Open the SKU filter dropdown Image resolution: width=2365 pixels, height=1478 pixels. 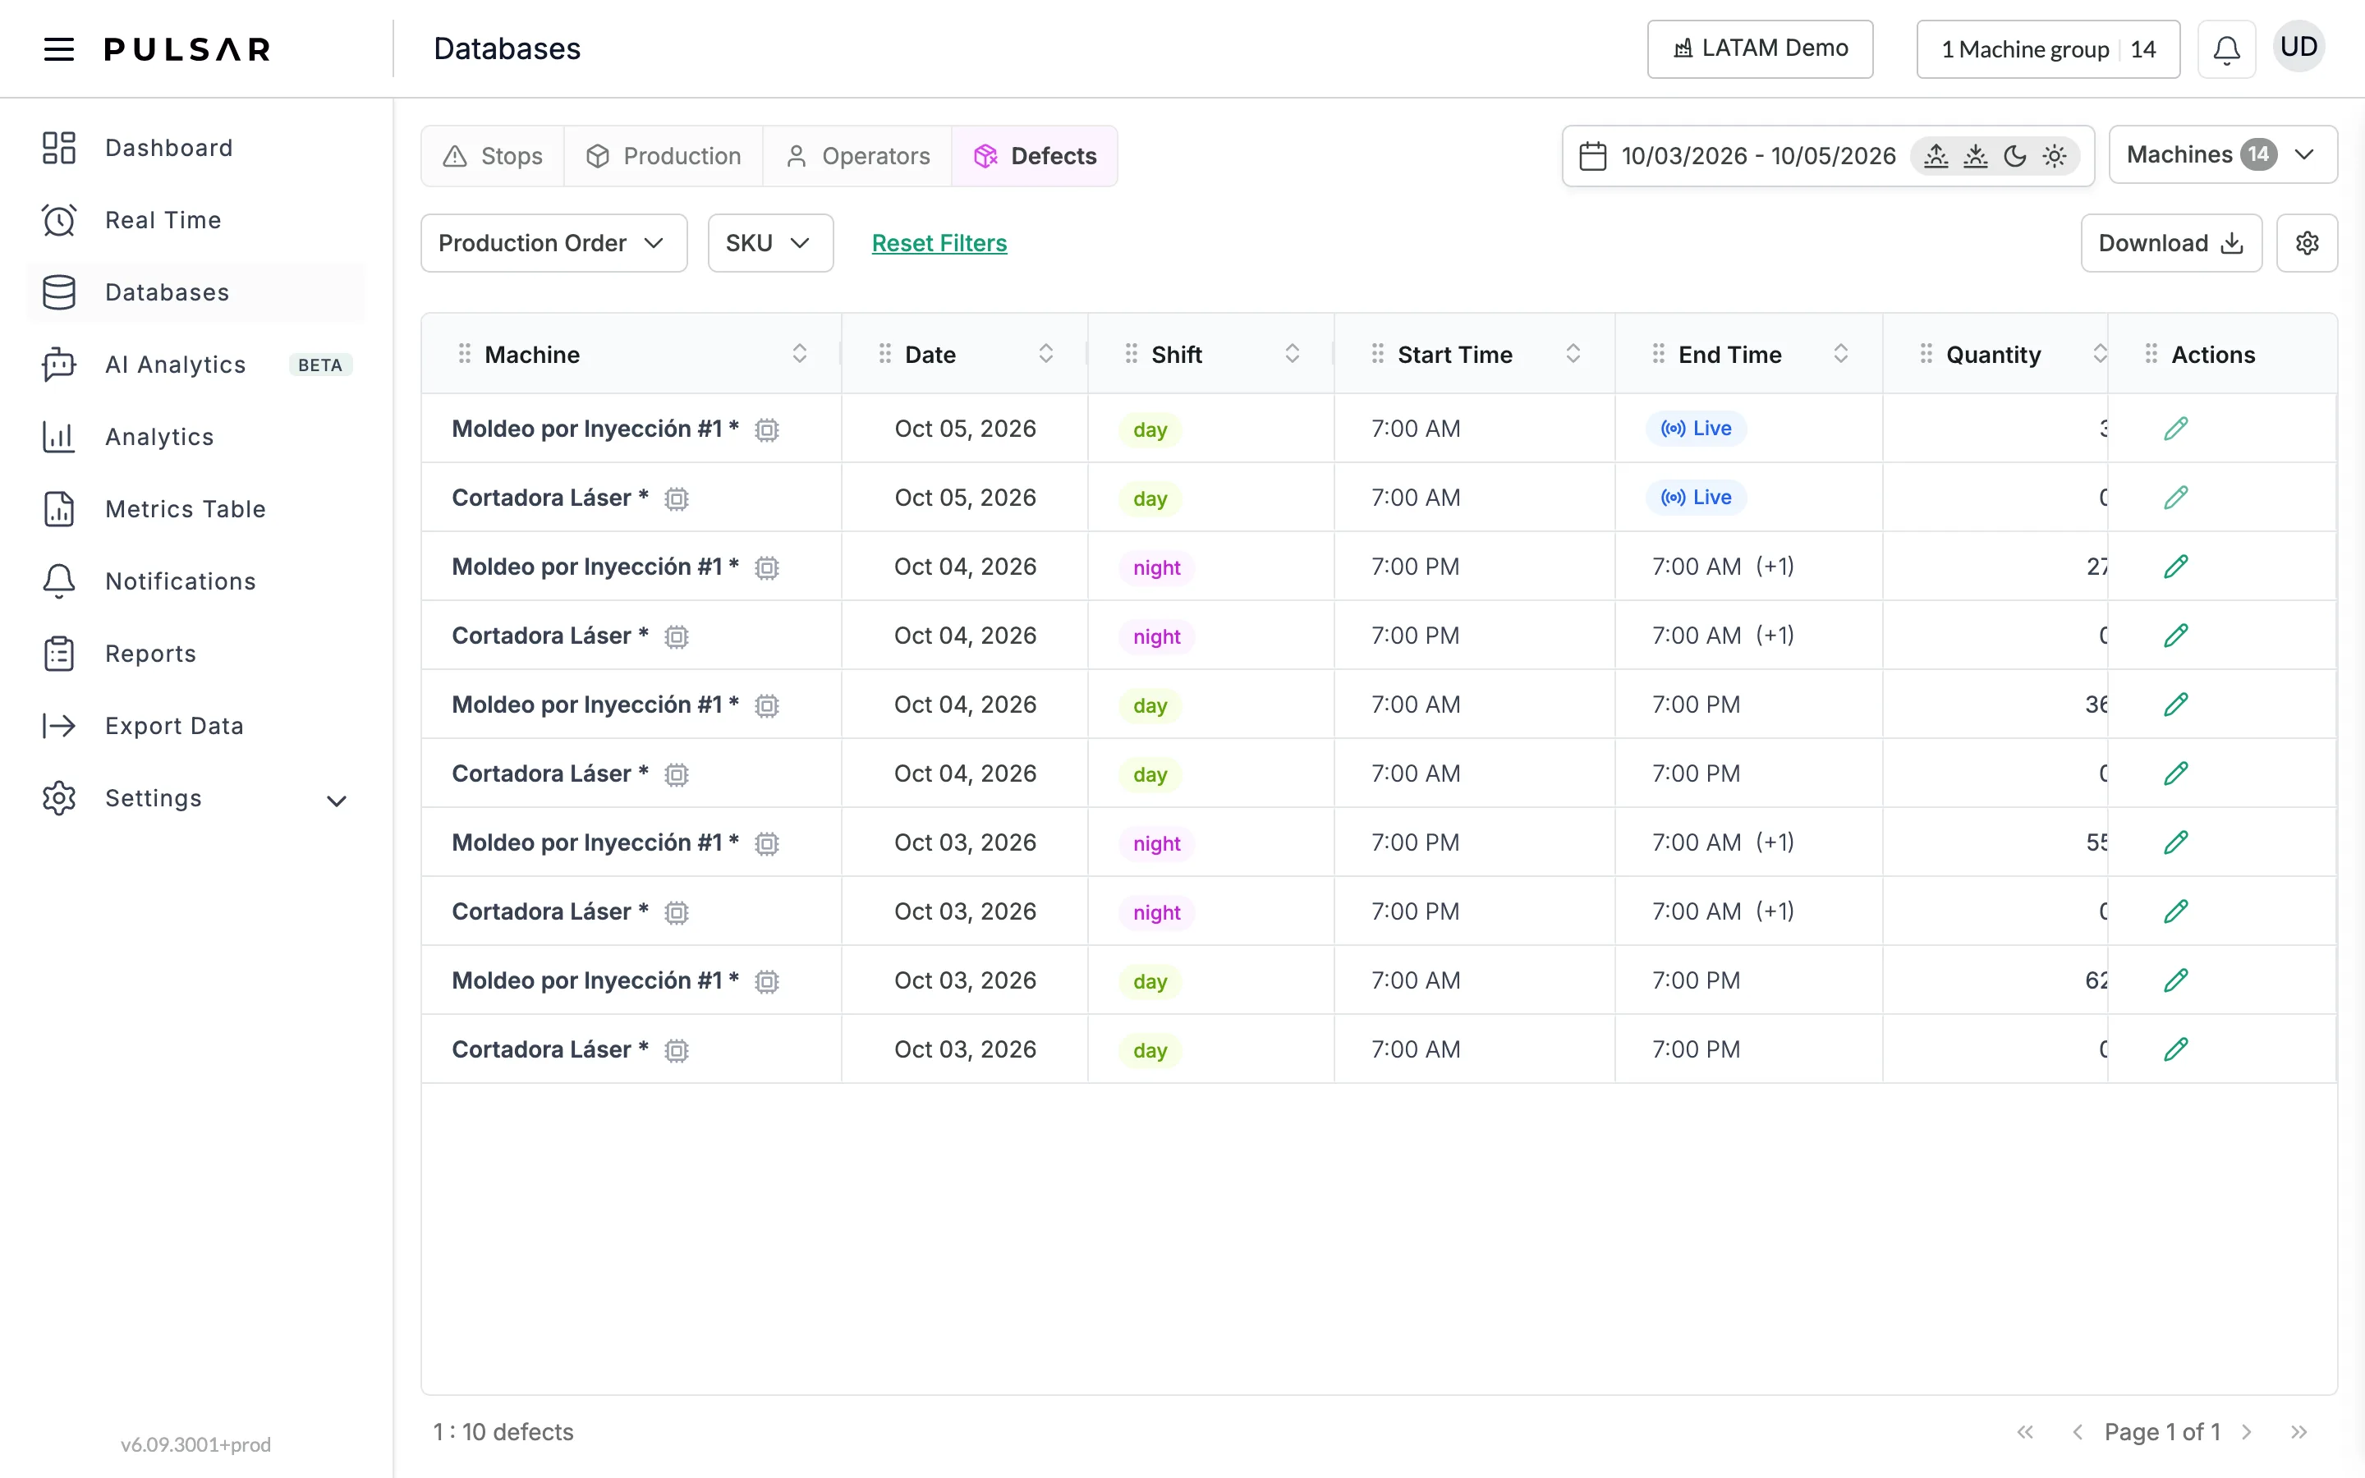(770, 242)
